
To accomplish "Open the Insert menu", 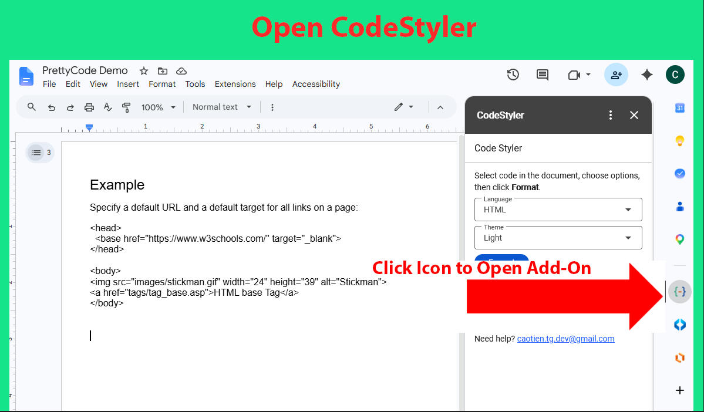I will click(128, 84).
